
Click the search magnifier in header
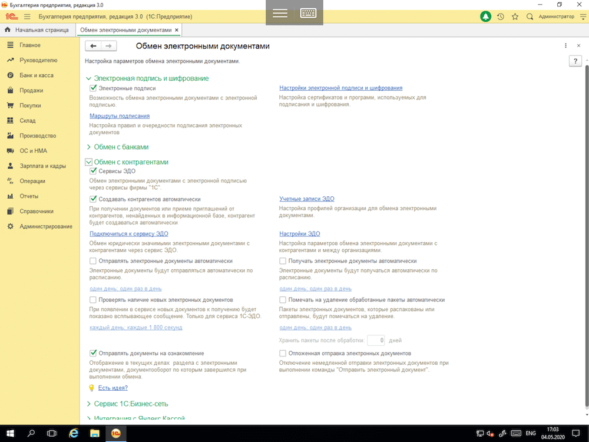coord(530,17)
